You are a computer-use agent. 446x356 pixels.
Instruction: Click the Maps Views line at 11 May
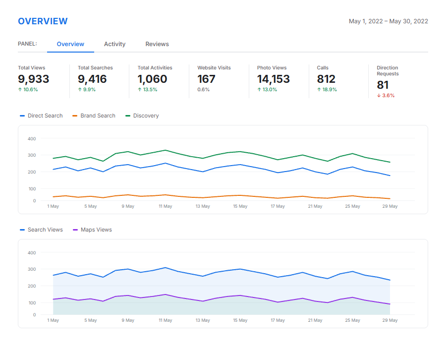(x=166, y=295)
